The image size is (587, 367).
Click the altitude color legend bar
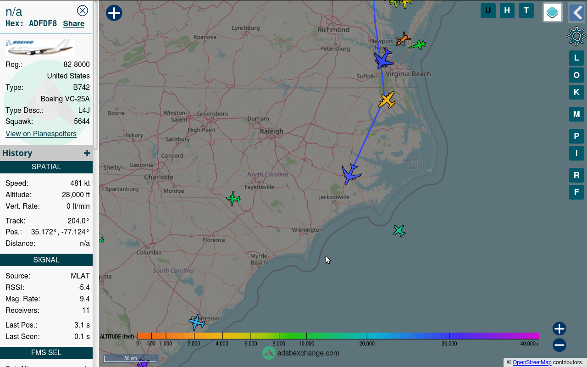tap(338, 336)
